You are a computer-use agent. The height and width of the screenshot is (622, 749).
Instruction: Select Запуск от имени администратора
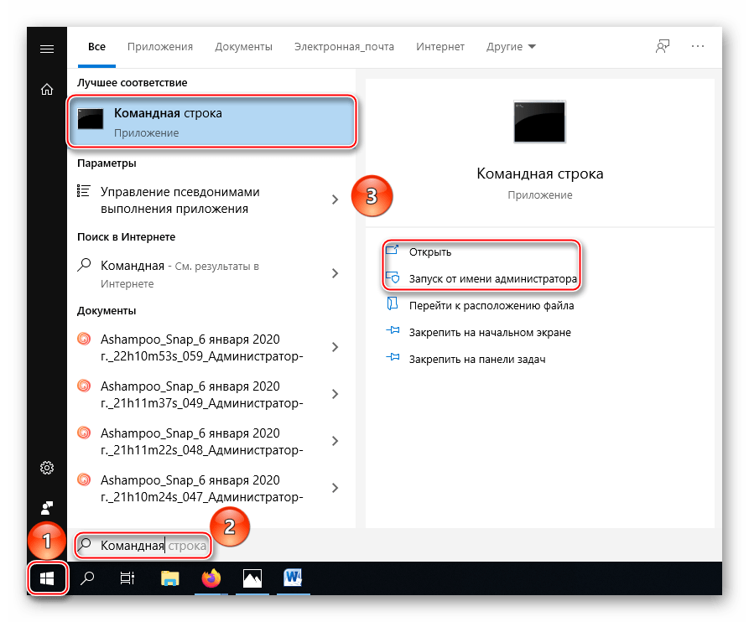tap(492, 279)
